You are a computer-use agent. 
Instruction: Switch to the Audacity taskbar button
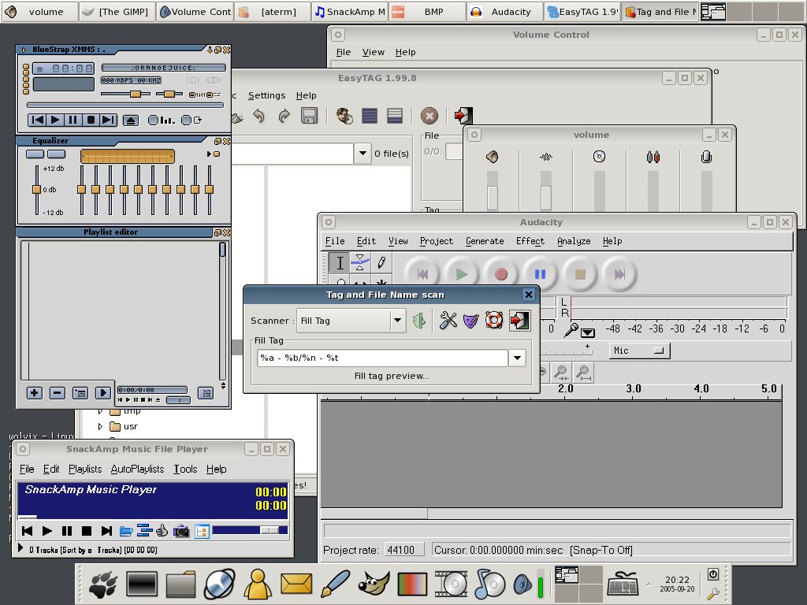[505, 11]
